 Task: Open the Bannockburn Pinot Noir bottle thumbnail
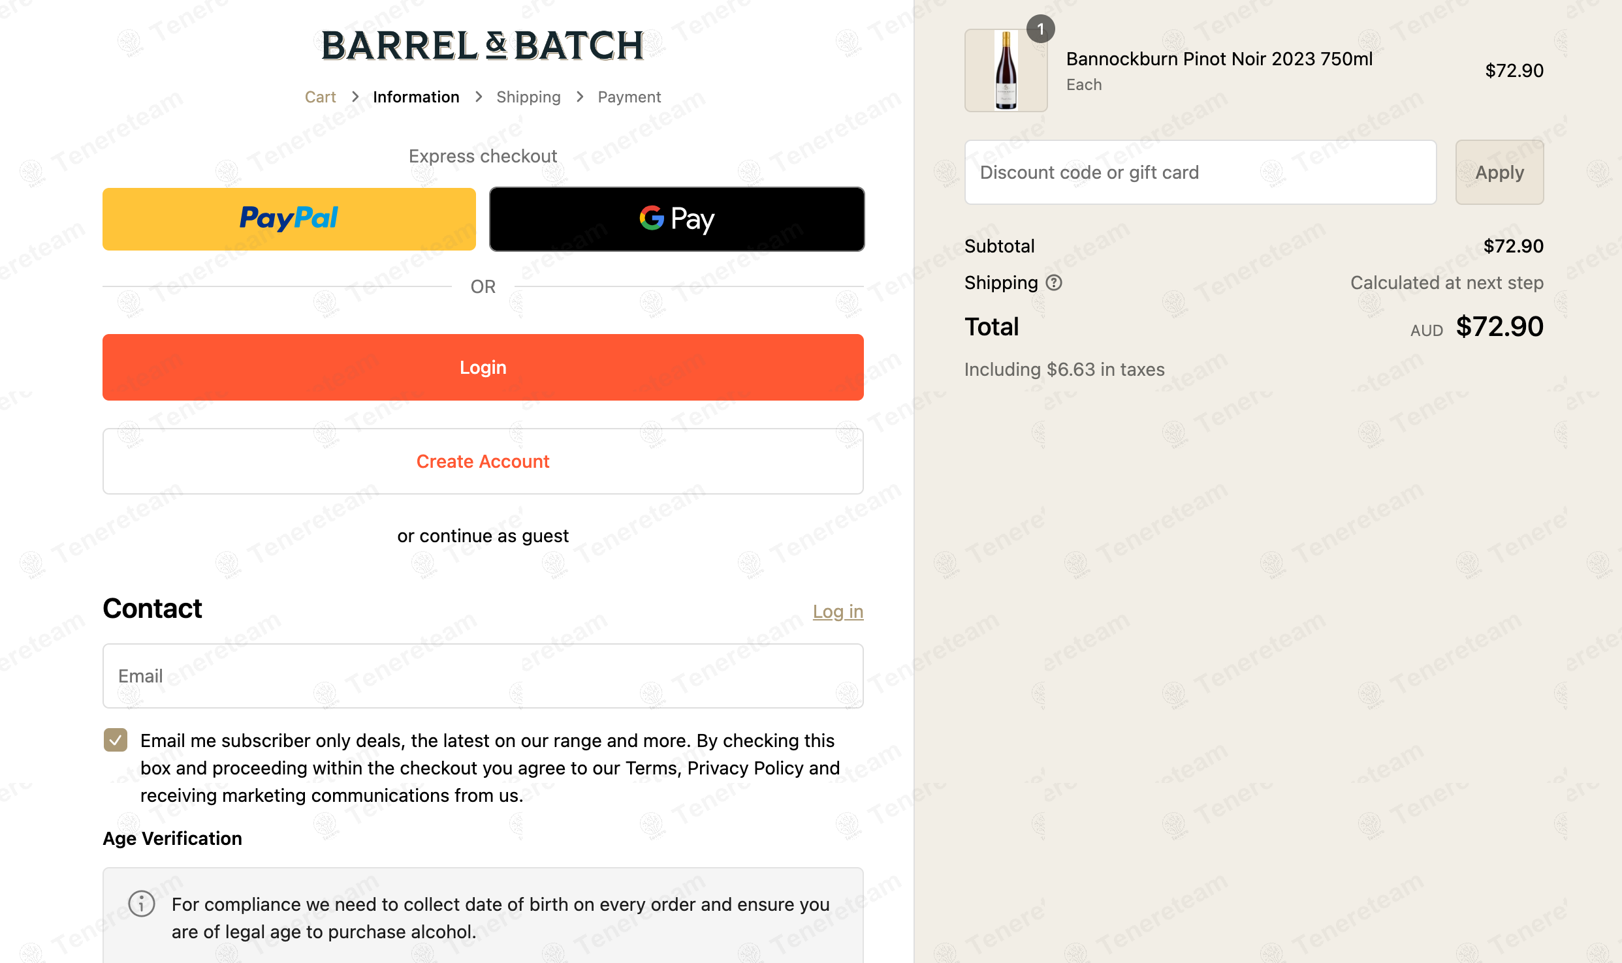pyautogui.click(x=1006, y=70)
